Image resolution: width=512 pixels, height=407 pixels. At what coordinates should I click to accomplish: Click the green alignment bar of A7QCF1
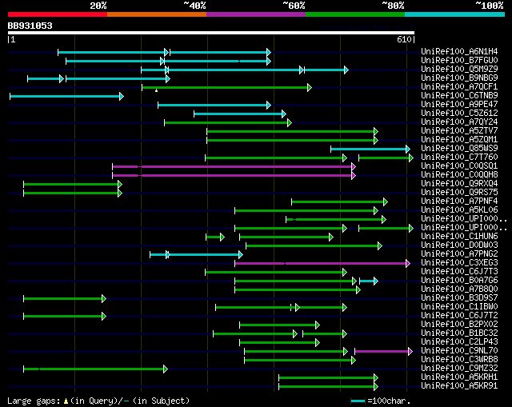[x=226, y=87]
